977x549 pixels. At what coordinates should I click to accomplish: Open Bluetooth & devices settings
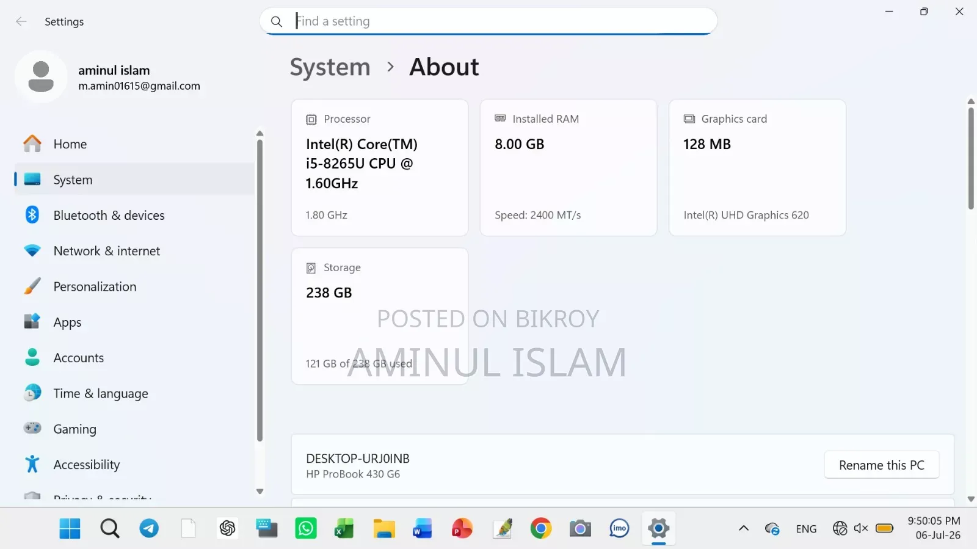[134, 215]
